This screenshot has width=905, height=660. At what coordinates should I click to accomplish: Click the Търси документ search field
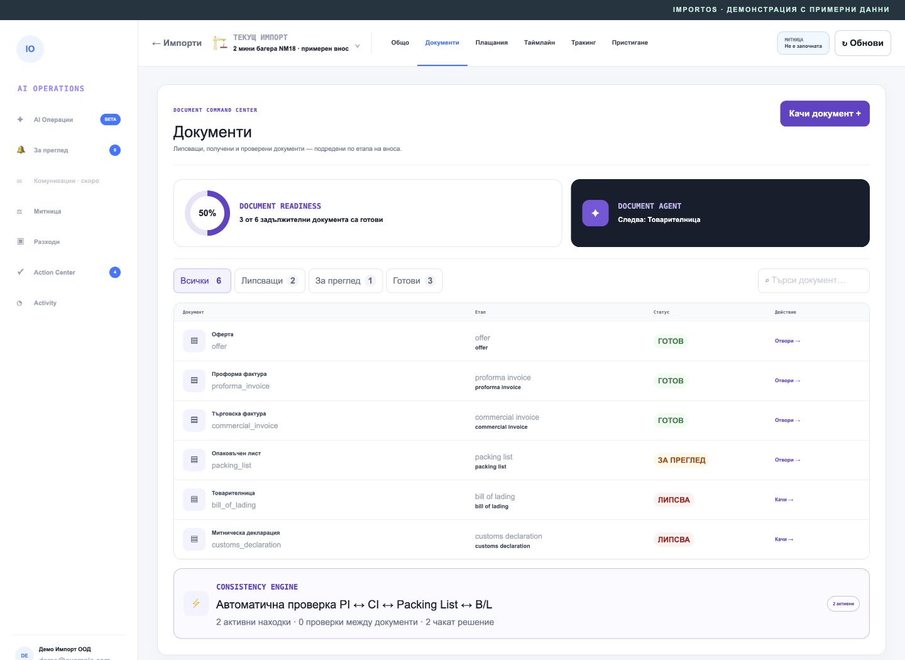coord(813,281)
